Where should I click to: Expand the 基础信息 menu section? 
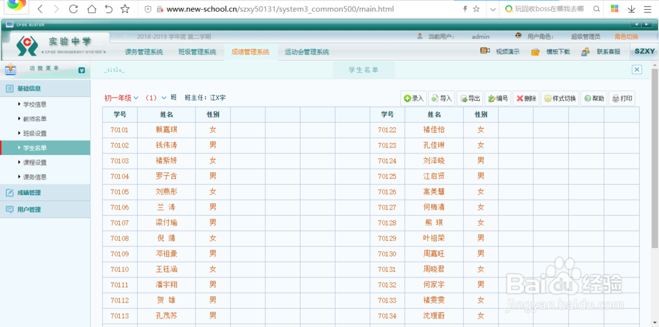coord(45,88)
